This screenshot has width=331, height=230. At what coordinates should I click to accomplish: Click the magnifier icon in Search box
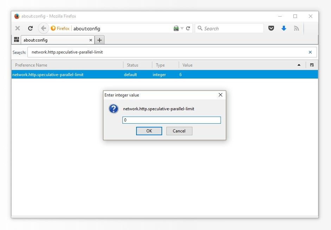point(200,28)
